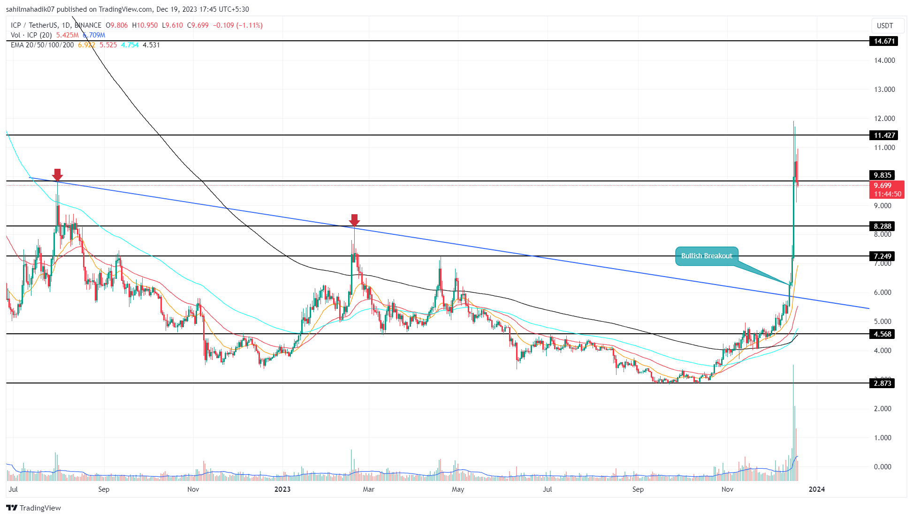Viewport: 913px width, 518px height.
Task: Click the 12.000 price axis tick
Action: pos(884,119)
